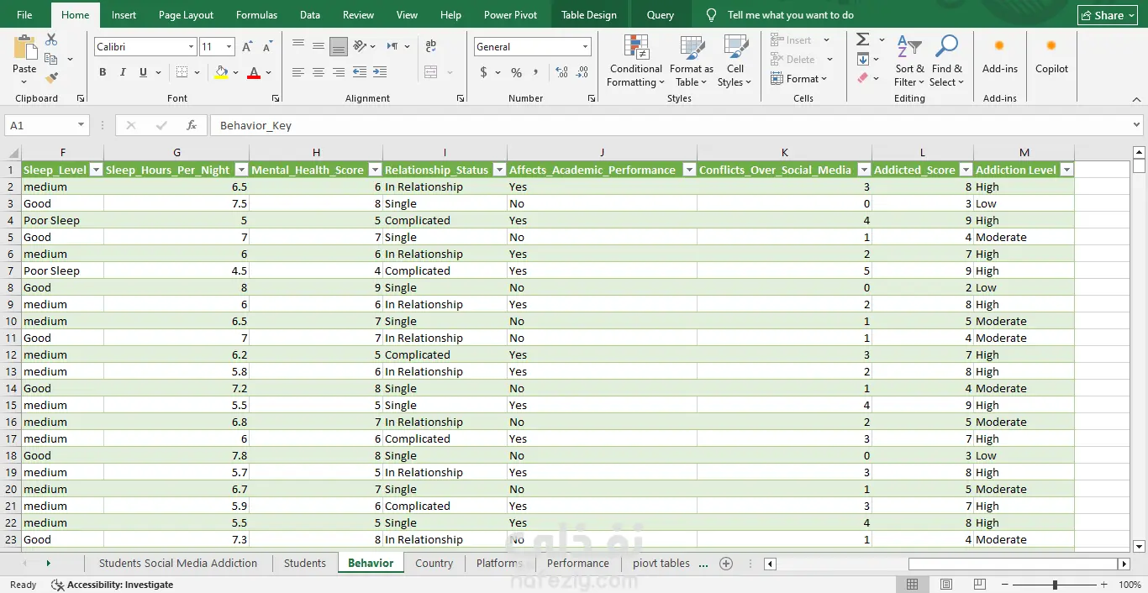Toggle underline formatting
This screenshot has height=593, width=1148.
click(x=143, y=72)
